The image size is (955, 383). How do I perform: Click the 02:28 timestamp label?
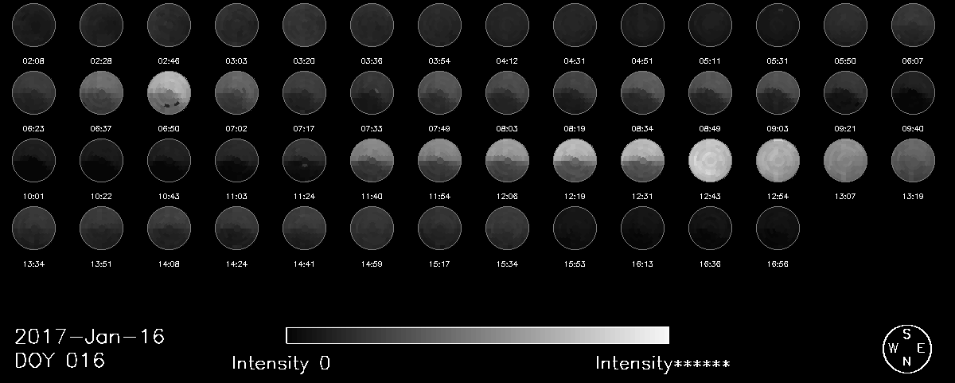click(x=101, y=60)
